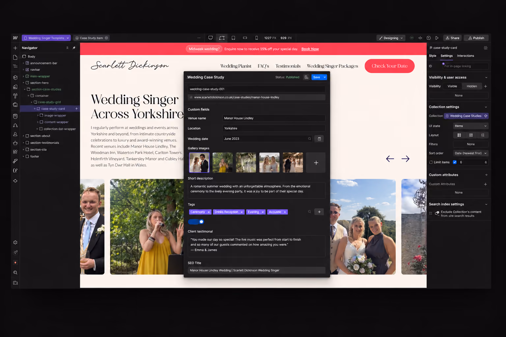Check Exclude Collection's content checkbox
Image resolution: width=506 pixels, height=337 pixels.
pyautogui.click(x=431, y=214)
